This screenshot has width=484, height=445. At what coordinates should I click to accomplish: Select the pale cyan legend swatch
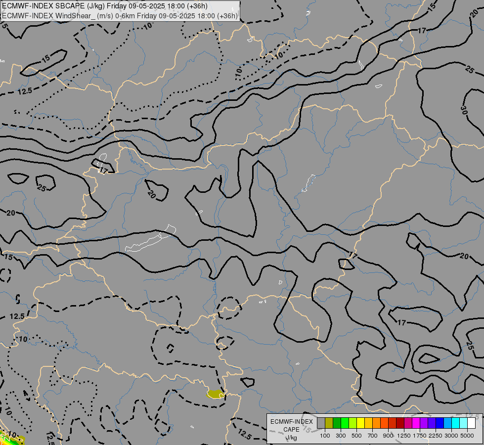(x=463, y=423)
